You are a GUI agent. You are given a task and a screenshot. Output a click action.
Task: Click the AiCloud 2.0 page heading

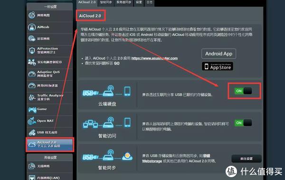tap(90, 16)
